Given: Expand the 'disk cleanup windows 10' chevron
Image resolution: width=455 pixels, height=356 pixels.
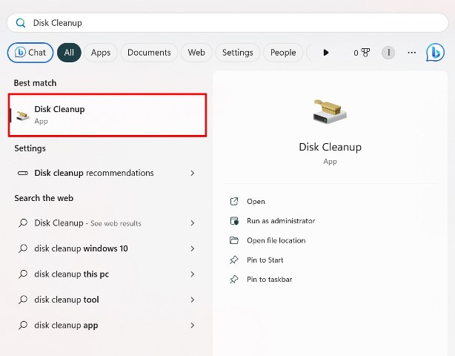Looking at the screenshot, I should point(193,248).
